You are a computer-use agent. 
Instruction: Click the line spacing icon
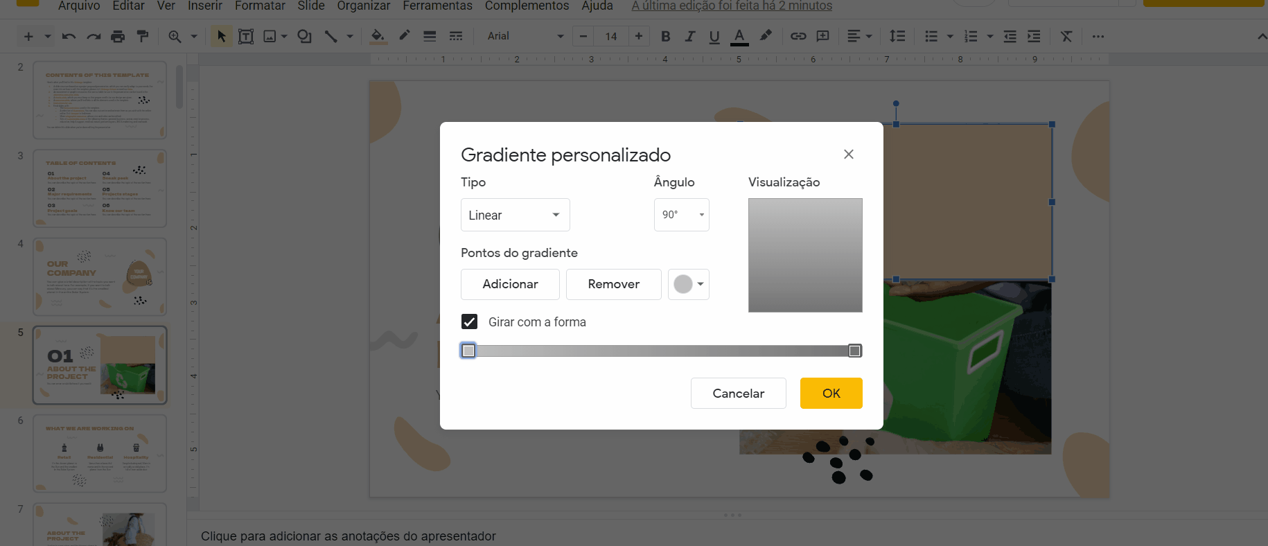[x=897, y=37]
